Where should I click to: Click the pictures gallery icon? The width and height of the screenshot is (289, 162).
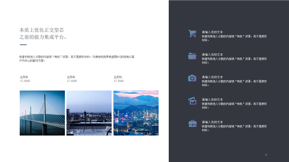192,101
